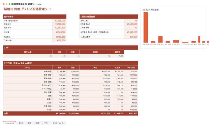Click the 回答率 cell showing 75.0%
209x125 pixels.
[x=117, y=56]
